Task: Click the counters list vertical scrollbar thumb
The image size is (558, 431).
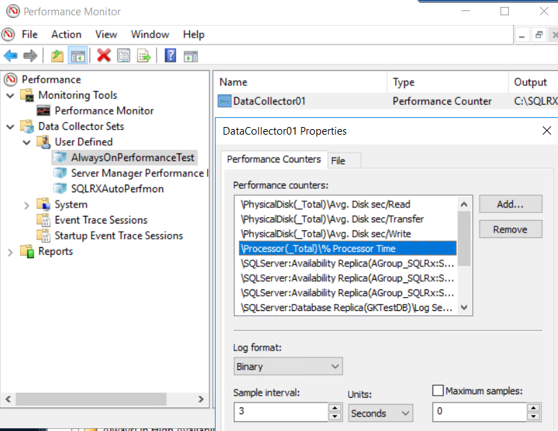Action: click(x=464, y=238)
